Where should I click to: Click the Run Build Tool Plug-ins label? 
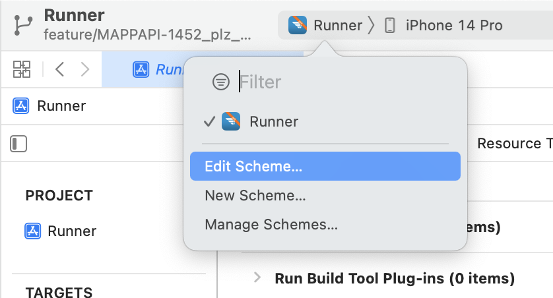point(395,278)
